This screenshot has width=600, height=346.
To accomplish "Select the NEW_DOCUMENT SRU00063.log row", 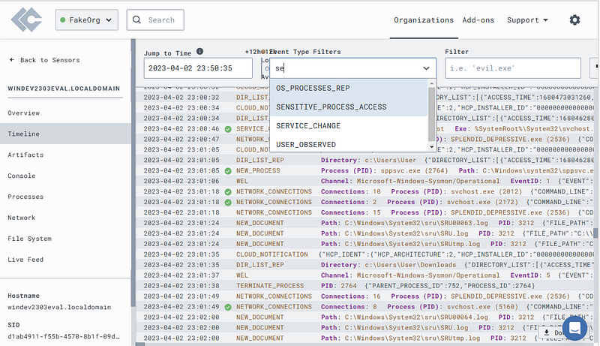I will (x=365, y=223).
